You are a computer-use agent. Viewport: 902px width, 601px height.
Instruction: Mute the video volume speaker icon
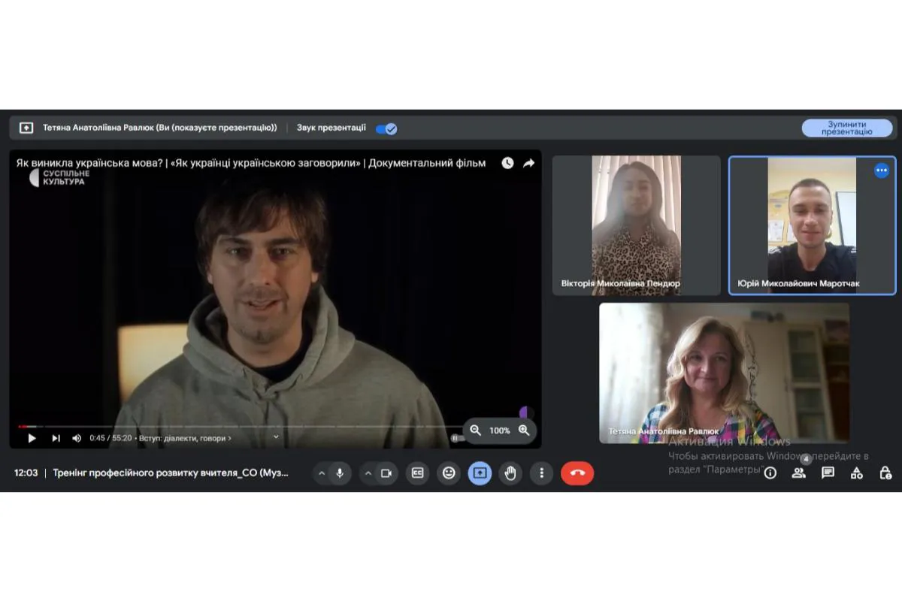[77, 438]
